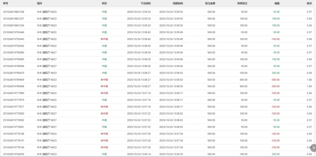Click the 有效投注 column header
Image resolution: width=316 pixels, height=157 pixels.
click(x=242, y=3)
